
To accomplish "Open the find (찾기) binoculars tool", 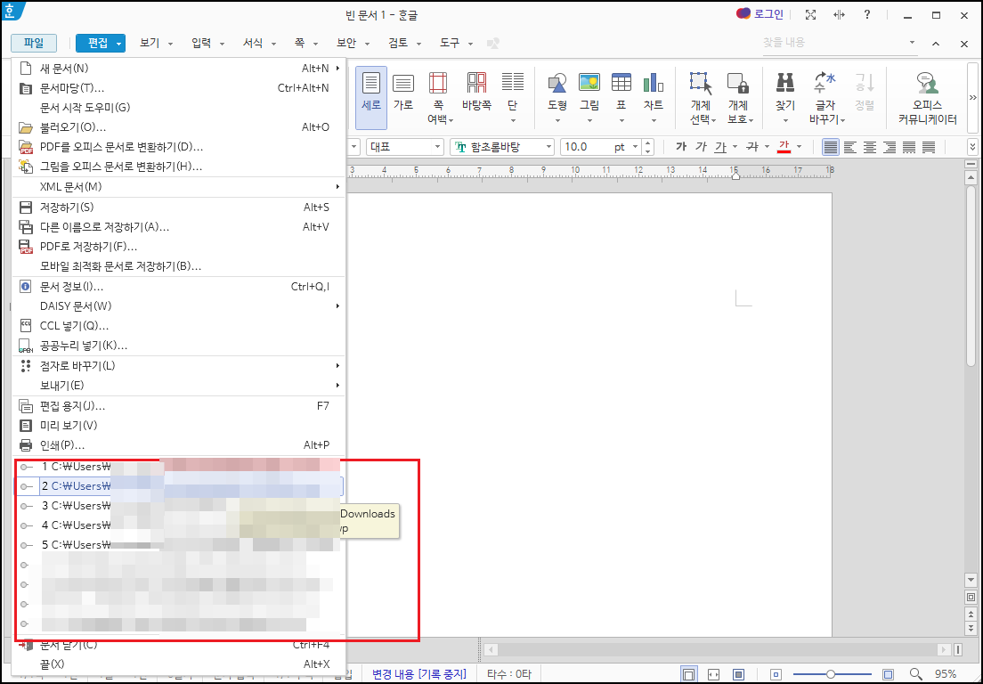I will pos(785,97).
